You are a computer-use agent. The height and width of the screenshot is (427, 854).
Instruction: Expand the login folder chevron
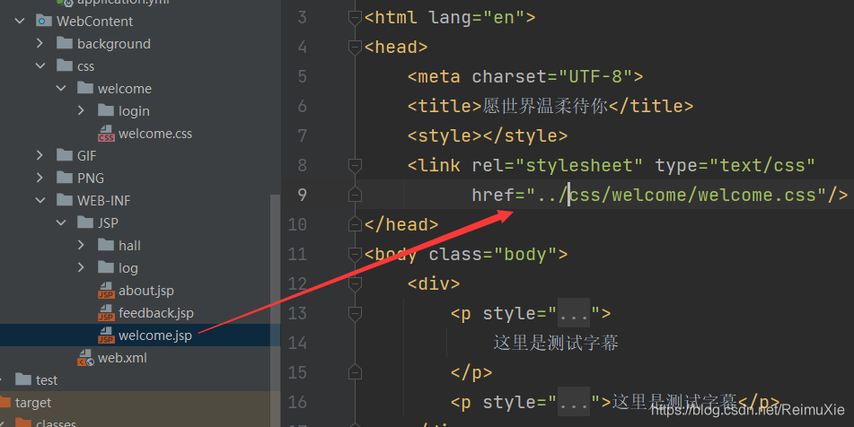[81, 110]
